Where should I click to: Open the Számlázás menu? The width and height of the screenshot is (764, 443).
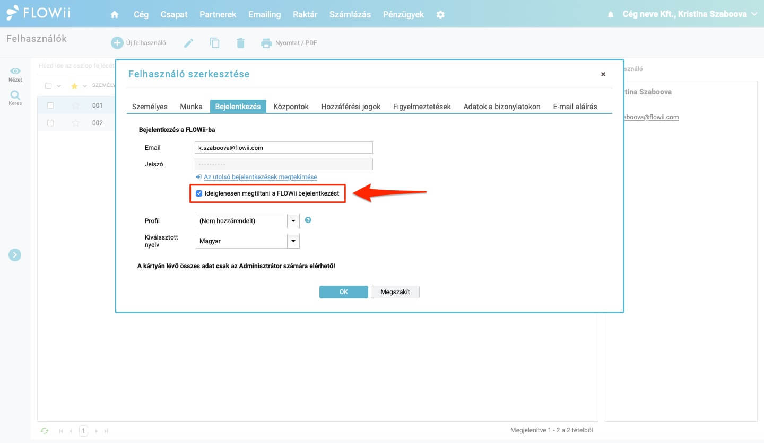click(x=350, y=15)
